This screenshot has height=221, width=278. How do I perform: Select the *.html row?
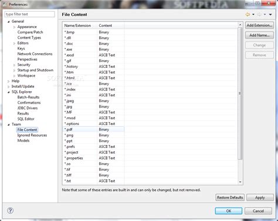click(150, 78)
